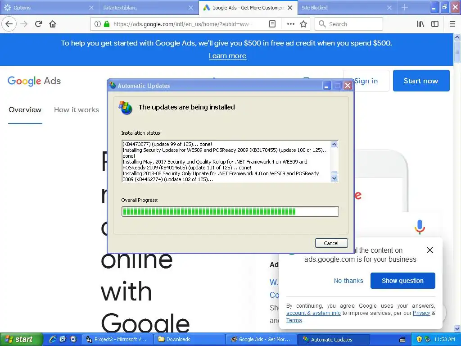
Task: Click the yellow security shield tray icon
Action: tap(419, 339)
